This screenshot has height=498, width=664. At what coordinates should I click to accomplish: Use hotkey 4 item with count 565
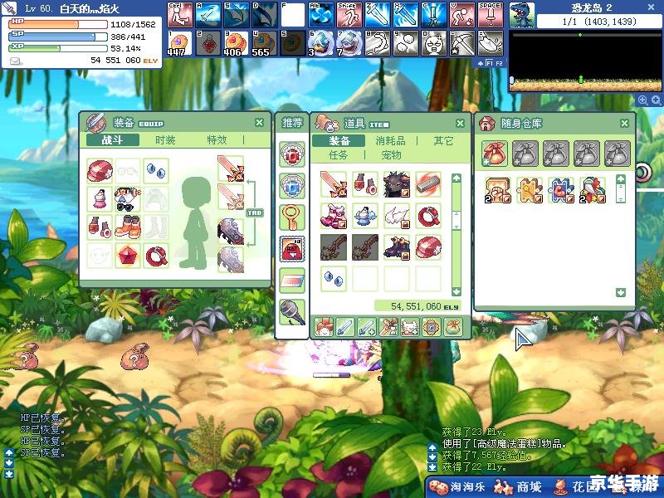pos(265,43)
